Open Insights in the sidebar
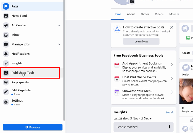This screenshot has height=133, width=193. [x=32, y=63]
